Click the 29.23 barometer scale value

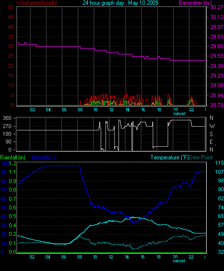click(x=217, y=76)
